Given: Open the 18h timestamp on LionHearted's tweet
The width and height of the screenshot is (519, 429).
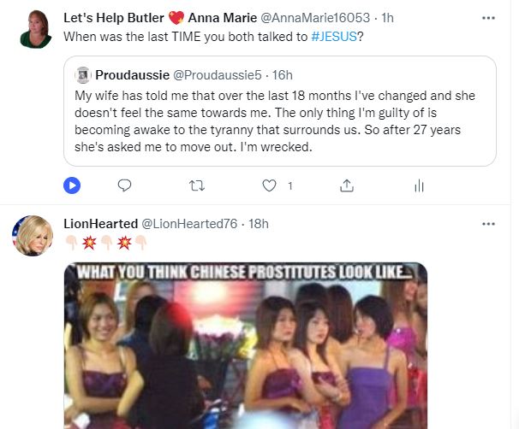Looking at the screenshot, I should pos(259,224).
